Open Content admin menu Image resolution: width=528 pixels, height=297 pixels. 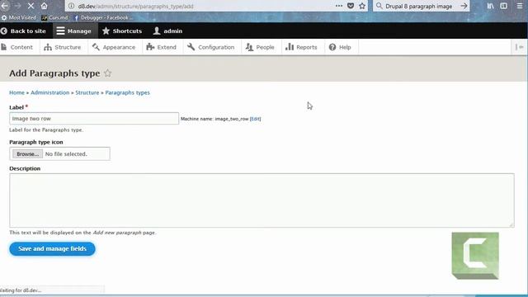(17, 47)
